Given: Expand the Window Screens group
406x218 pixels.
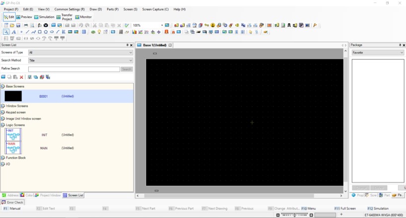Looking at the screenshot, I should pos(3,106).
